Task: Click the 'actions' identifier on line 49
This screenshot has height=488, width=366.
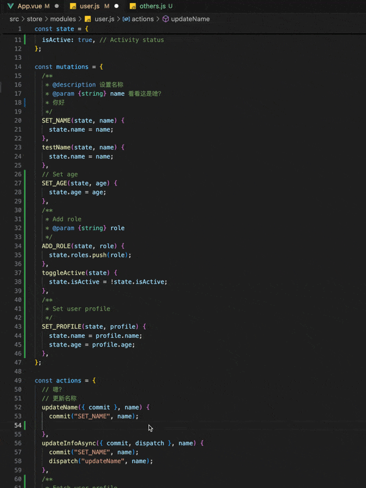Action: coord(68,380)
